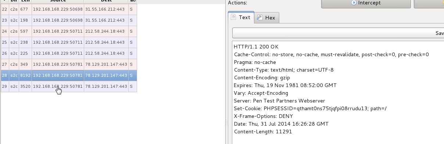
Task: Select highlighted packet row 28 length 8192
Action: point(69,75)
